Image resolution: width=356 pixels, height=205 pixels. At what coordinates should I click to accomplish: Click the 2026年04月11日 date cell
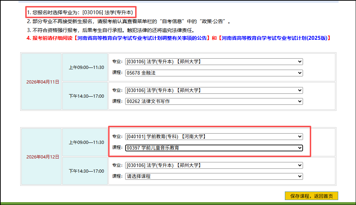coord(41,82)
